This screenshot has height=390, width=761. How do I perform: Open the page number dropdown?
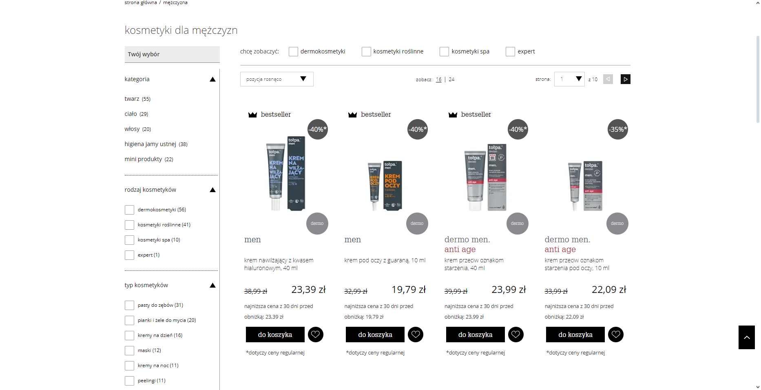569,79
